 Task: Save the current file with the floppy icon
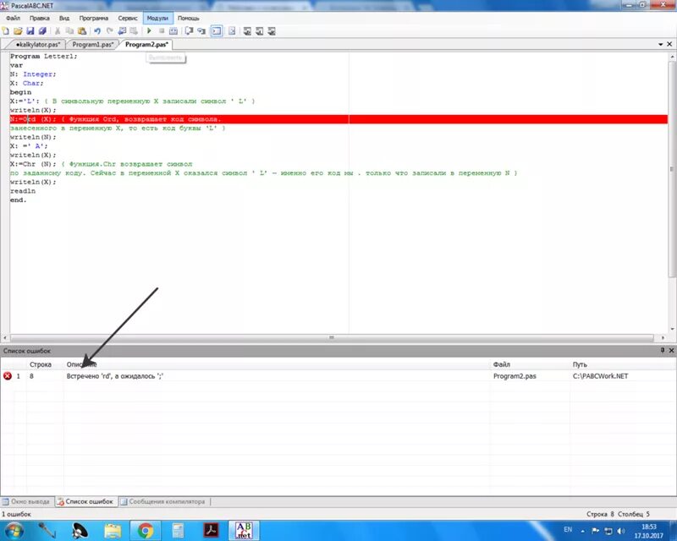click(30, 31)
